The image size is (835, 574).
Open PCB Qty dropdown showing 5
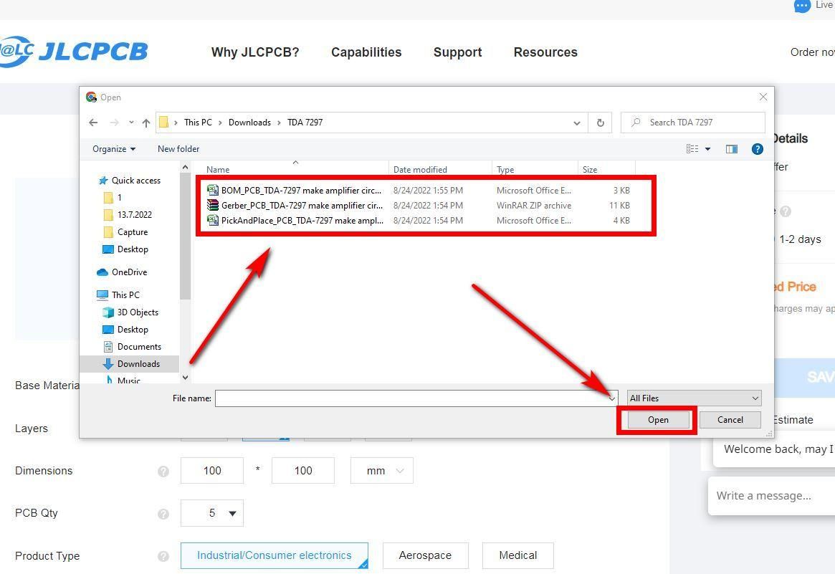[212, 513]
